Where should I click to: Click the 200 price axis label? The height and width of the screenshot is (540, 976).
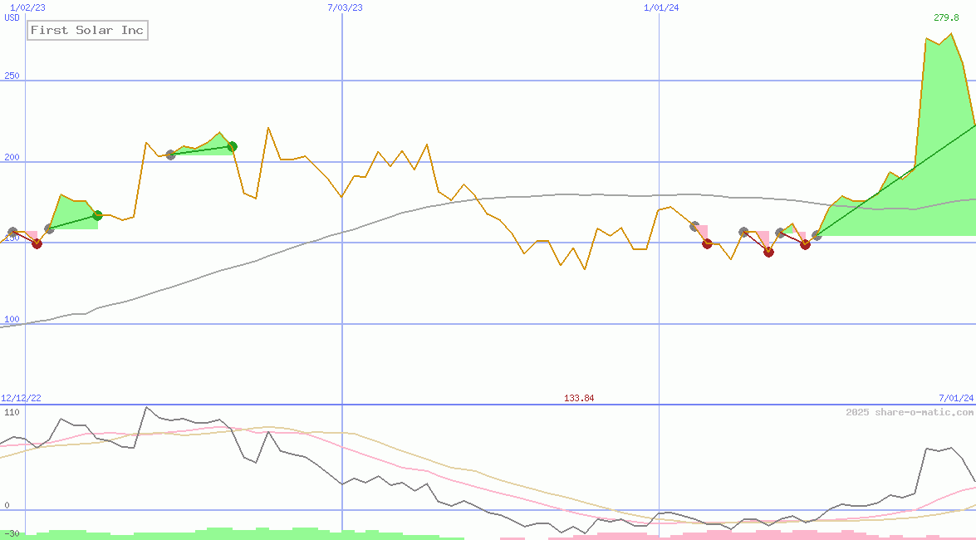12,157
